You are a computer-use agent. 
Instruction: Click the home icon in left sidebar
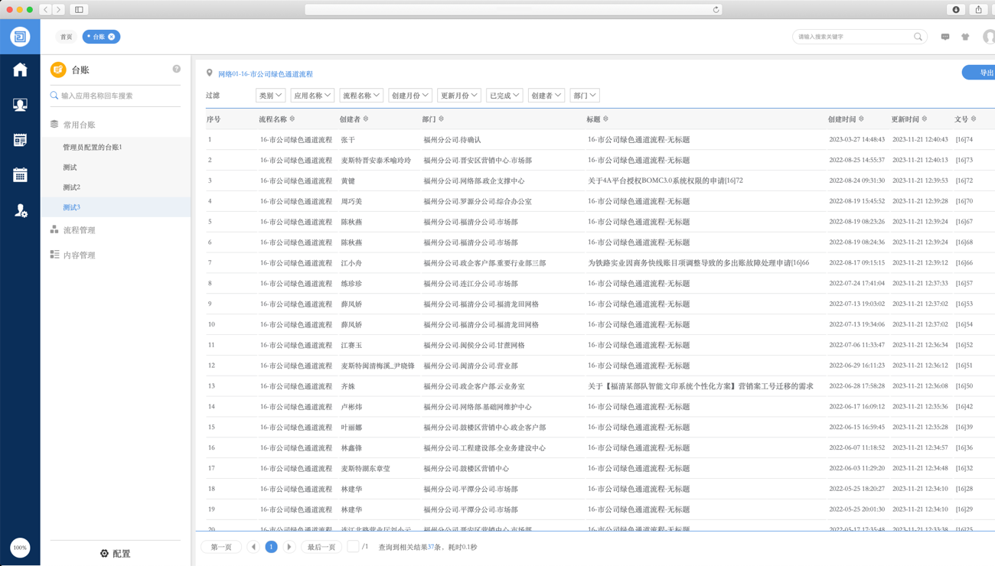click(x=20, y=70)
